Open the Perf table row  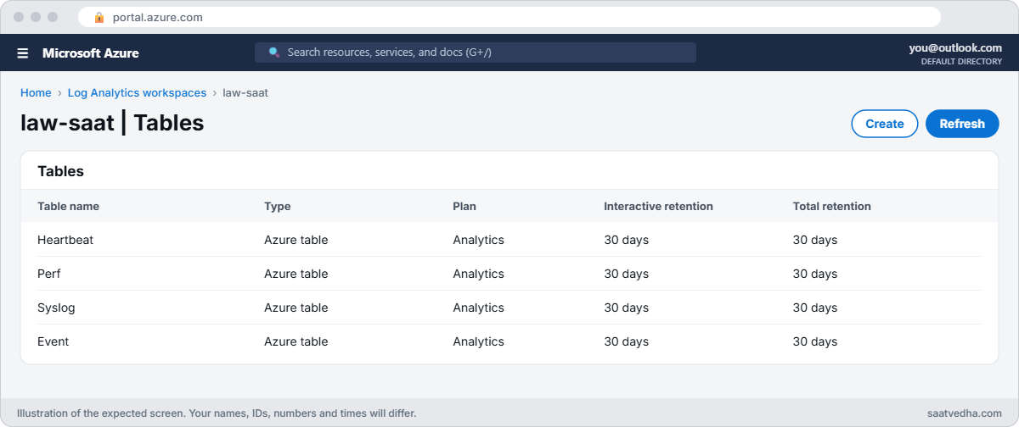pos(509,274)
